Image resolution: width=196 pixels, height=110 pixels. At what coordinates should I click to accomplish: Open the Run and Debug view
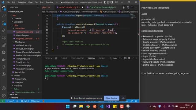click(x=4, y=30)
